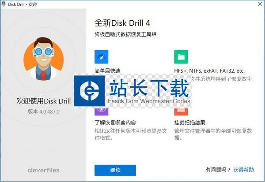Click the Disk Drill title bar app icon
Screen dimensions: 265x182
(x=4, y=4)
